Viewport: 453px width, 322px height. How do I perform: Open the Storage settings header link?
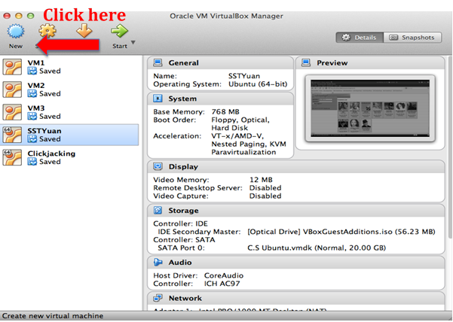(x=183, y=211)
